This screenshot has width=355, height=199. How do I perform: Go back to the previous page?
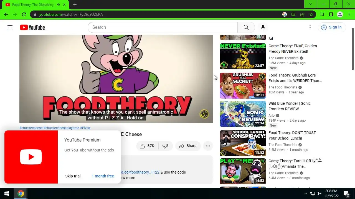coord(6,14)
